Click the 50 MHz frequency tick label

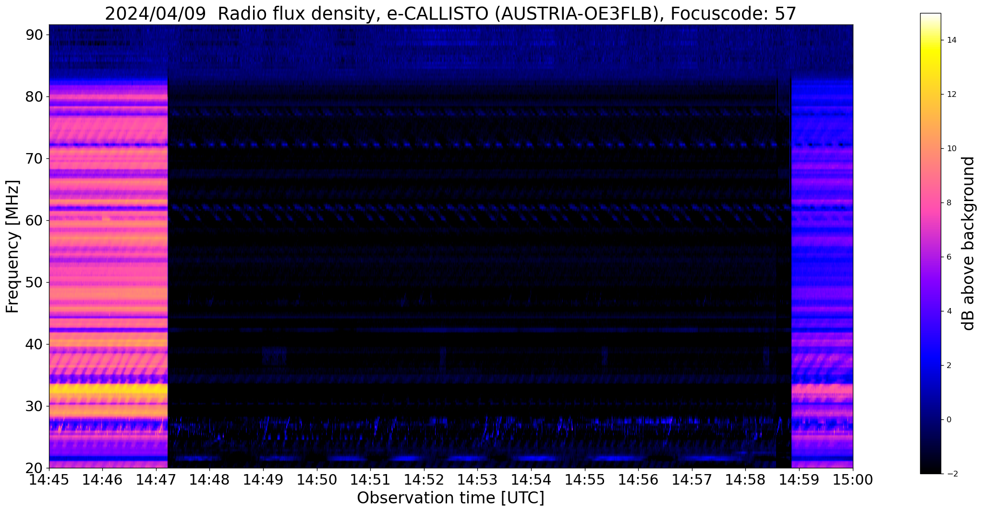[x=34, y=282]
